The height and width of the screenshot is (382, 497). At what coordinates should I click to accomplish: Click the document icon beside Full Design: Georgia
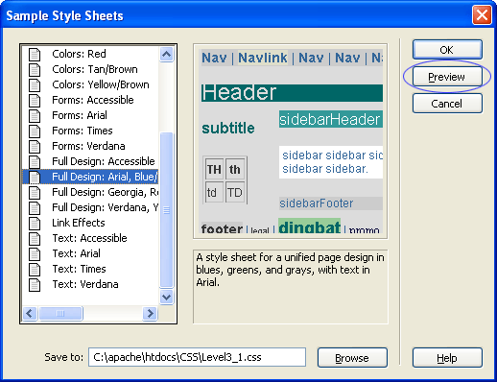pos(35,192)
